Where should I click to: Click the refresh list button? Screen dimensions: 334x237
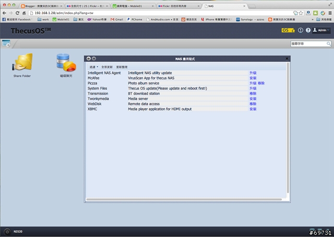point(122,67)
